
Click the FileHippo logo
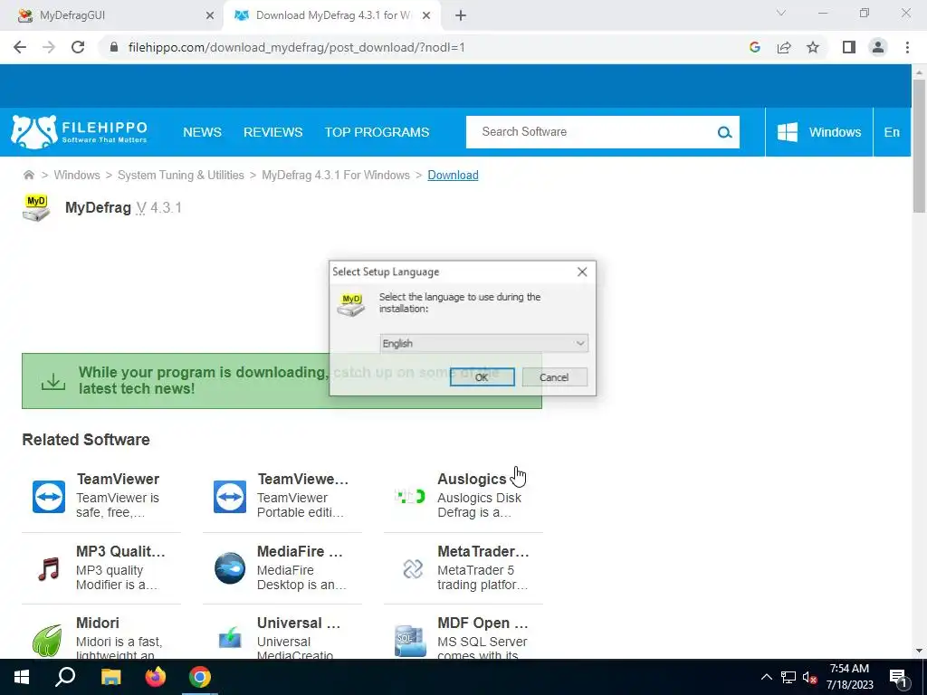pyautogui.click(x=80, y=132)
